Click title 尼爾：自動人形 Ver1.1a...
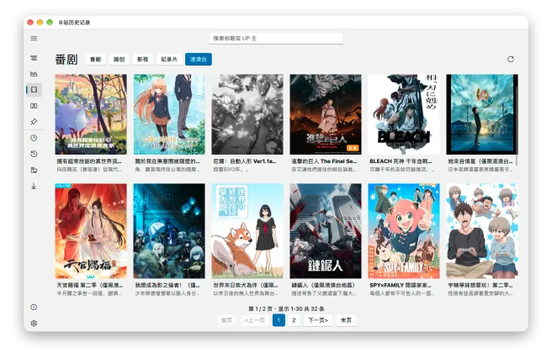 pyautogui.click(x=245, y=161)
